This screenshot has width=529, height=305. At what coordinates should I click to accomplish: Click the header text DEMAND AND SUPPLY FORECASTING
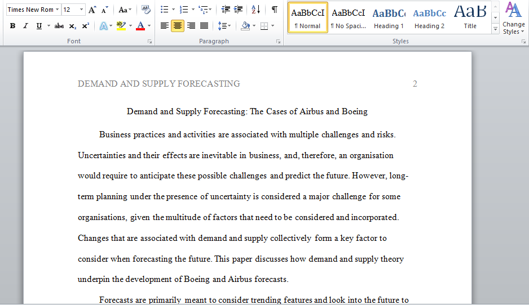click(x=158, y=84)
